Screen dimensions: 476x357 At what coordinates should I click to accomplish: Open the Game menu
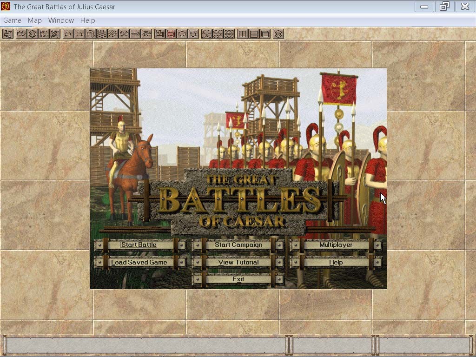tap(13, 20)
